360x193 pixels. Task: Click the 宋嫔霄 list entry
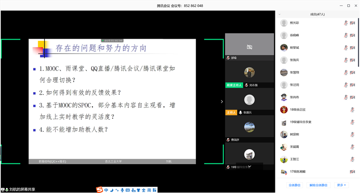tap(318, 147)
